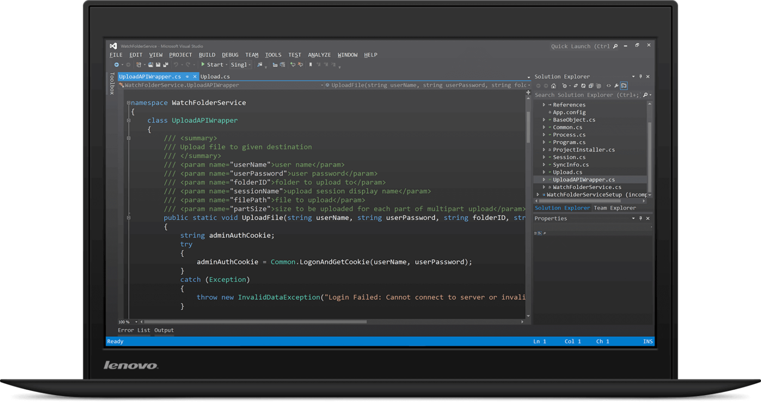This screenshot has height=402, width=761.
Task: Expand the References node
Action: coord(544,104)
